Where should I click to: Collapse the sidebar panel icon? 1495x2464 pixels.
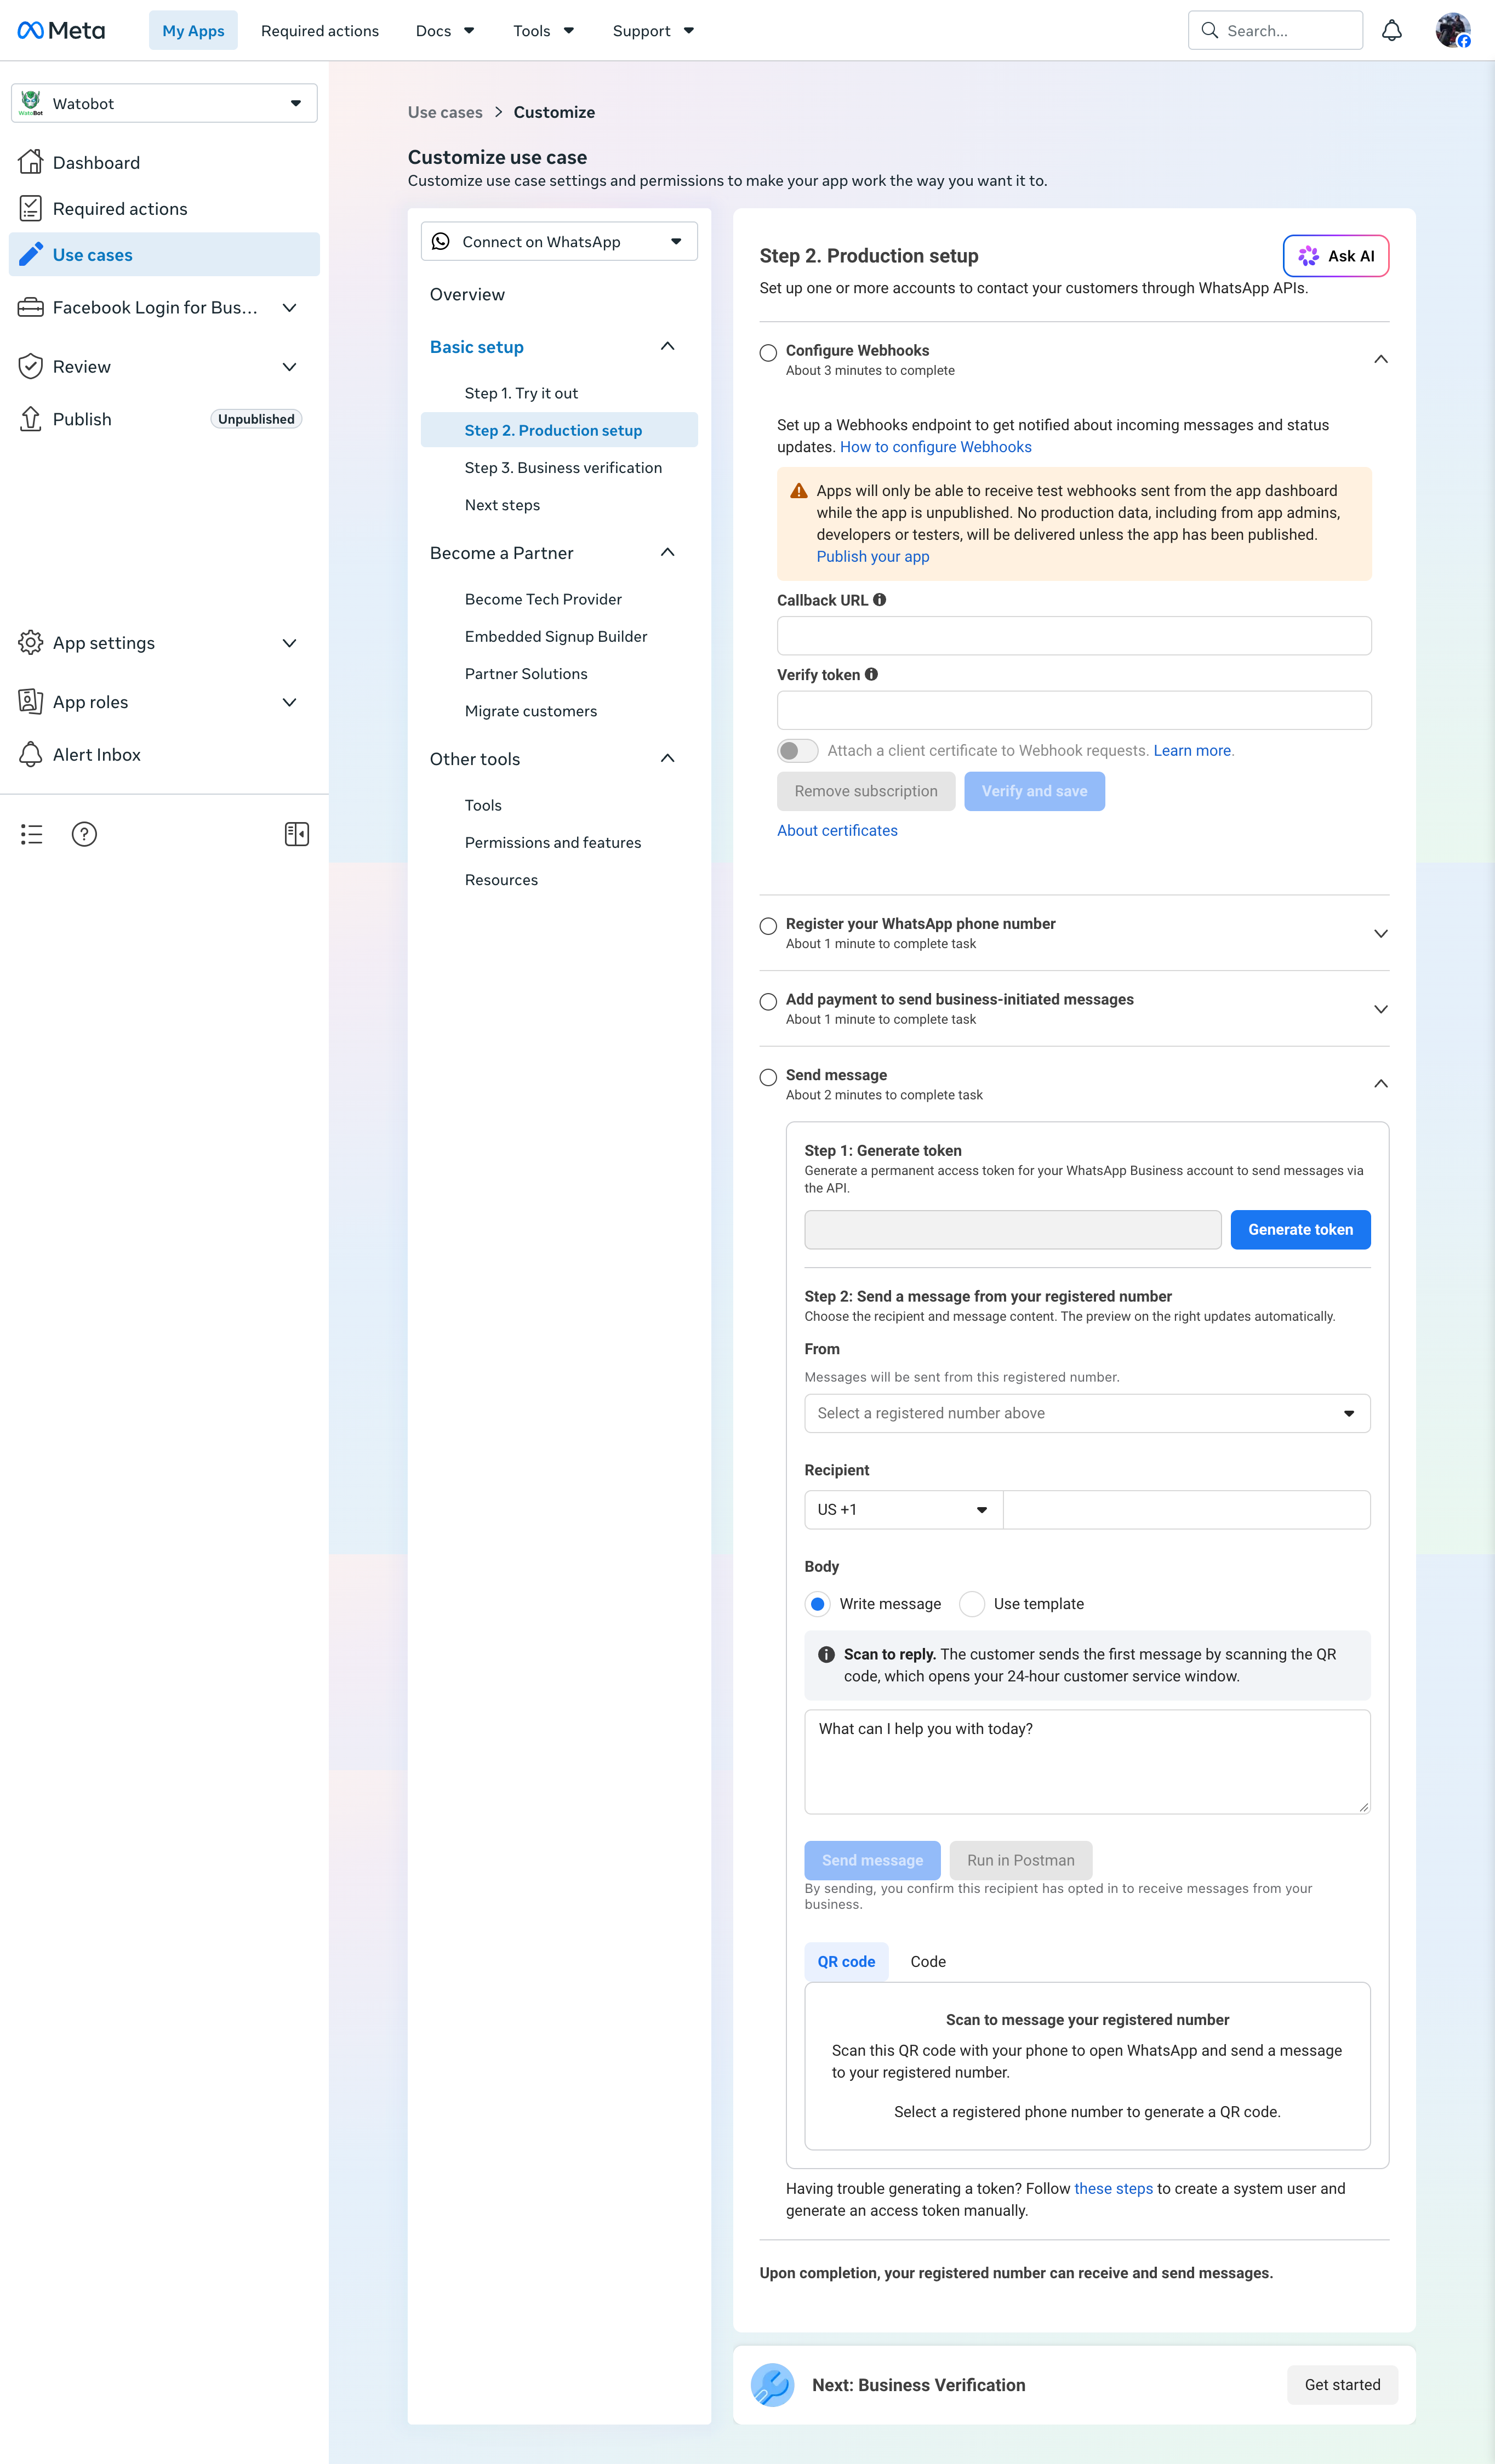297,834
